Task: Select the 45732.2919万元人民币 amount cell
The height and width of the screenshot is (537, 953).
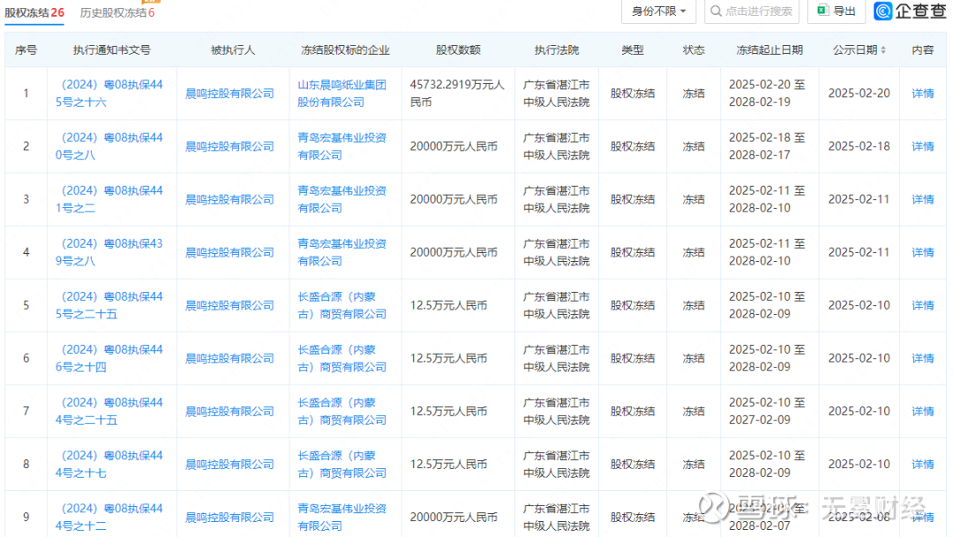Action: click(457, 93)
